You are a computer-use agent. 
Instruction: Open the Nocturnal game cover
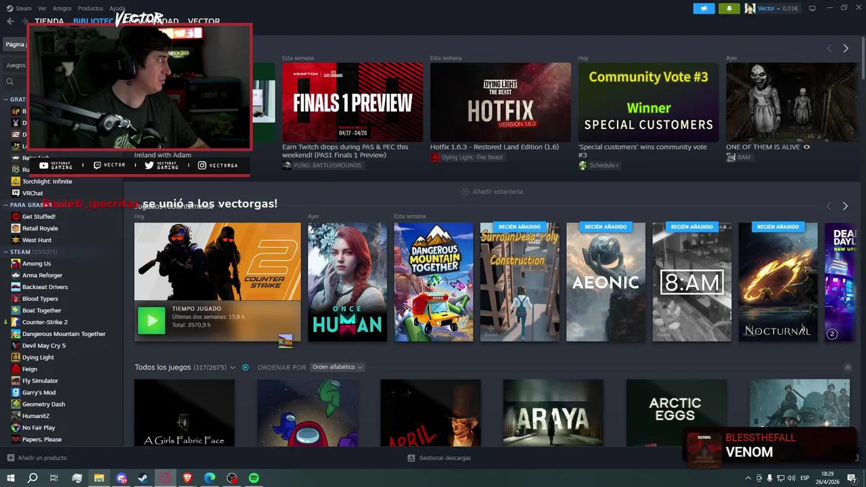pyautogui.click(x=778, y=282)
